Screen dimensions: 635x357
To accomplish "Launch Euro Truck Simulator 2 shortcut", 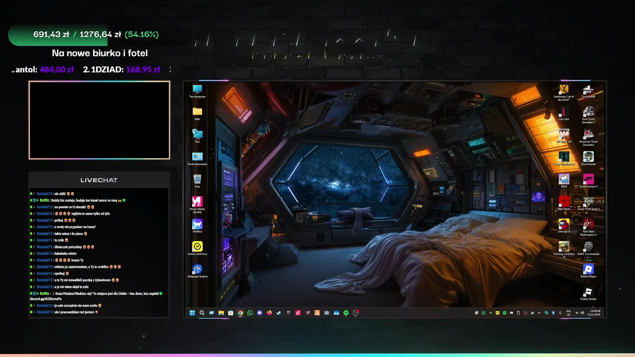I will coord(588,115).
